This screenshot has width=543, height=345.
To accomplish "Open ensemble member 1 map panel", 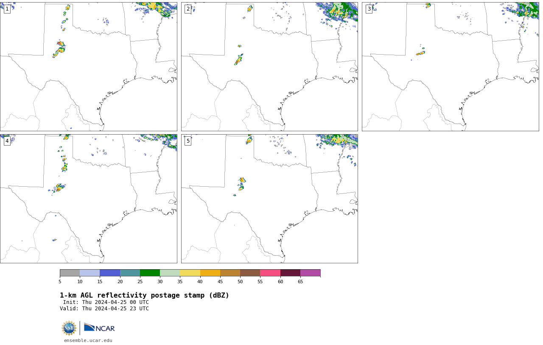I will click(88, 66).
